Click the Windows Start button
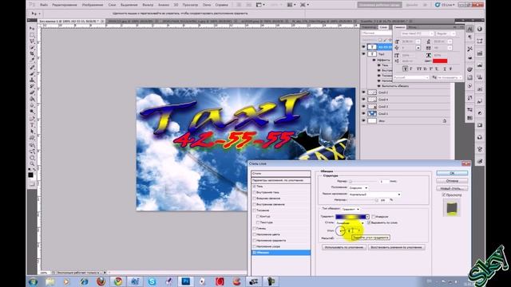 coord(33,281)
